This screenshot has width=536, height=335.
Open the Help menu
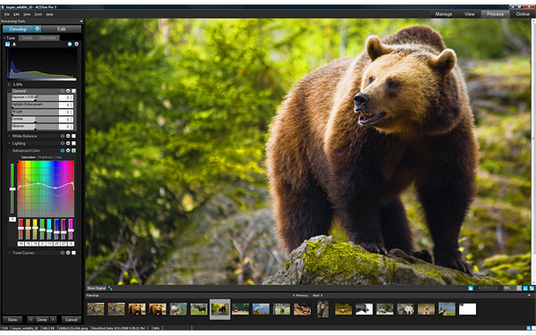[49, 14]
